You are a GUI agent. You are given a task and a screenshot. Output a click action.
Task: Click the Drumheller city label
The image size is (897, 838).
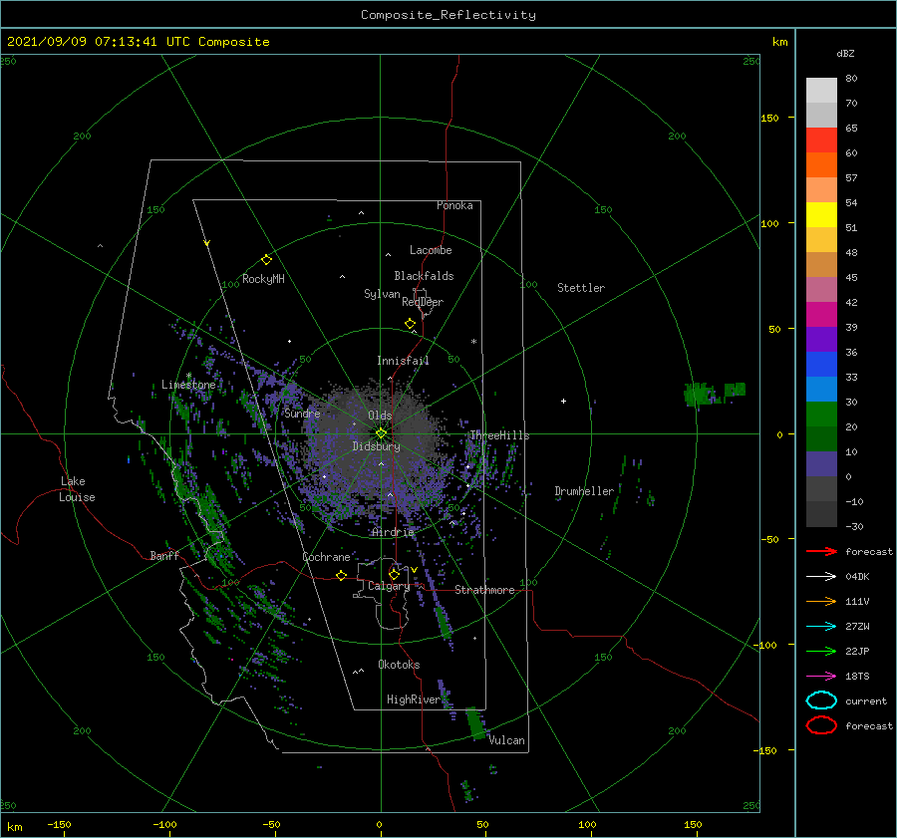(584, 491)
